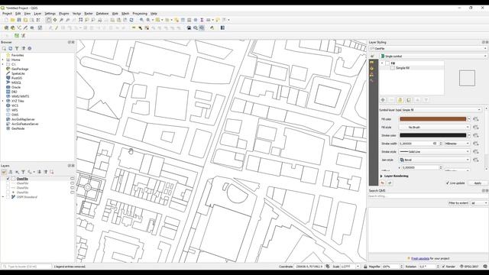Open the Stroke style Solid Line dropdown
This screenshot has height=275, width=489.
434,151
